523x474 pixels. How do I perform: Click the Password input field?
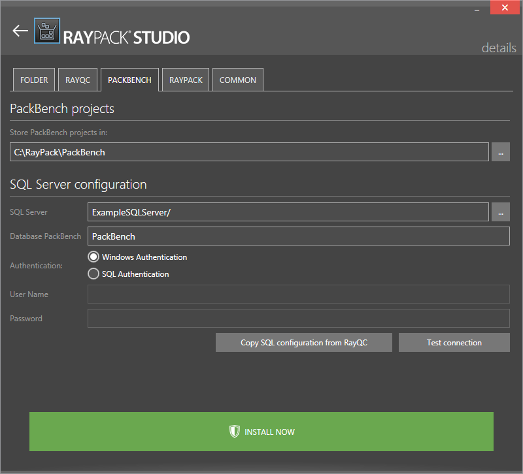[x=298, y=319]
